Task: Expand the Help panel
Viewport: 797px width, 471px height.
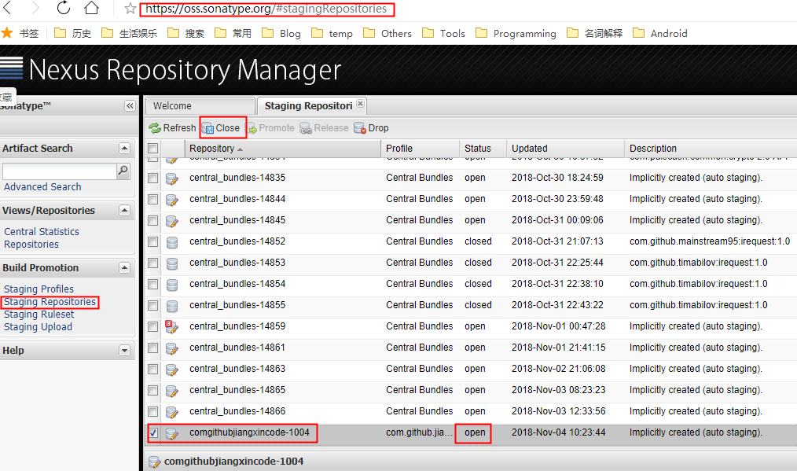Action: [124, 351]
